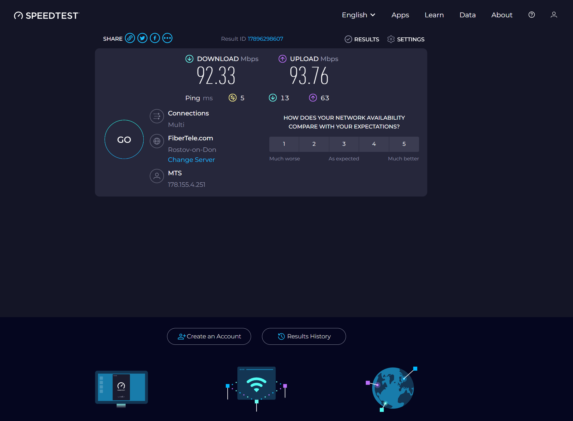The height and width of the screenshot is (421, 573).
Task: Click the 'As expected' rating label
Action: click(344, 159)
